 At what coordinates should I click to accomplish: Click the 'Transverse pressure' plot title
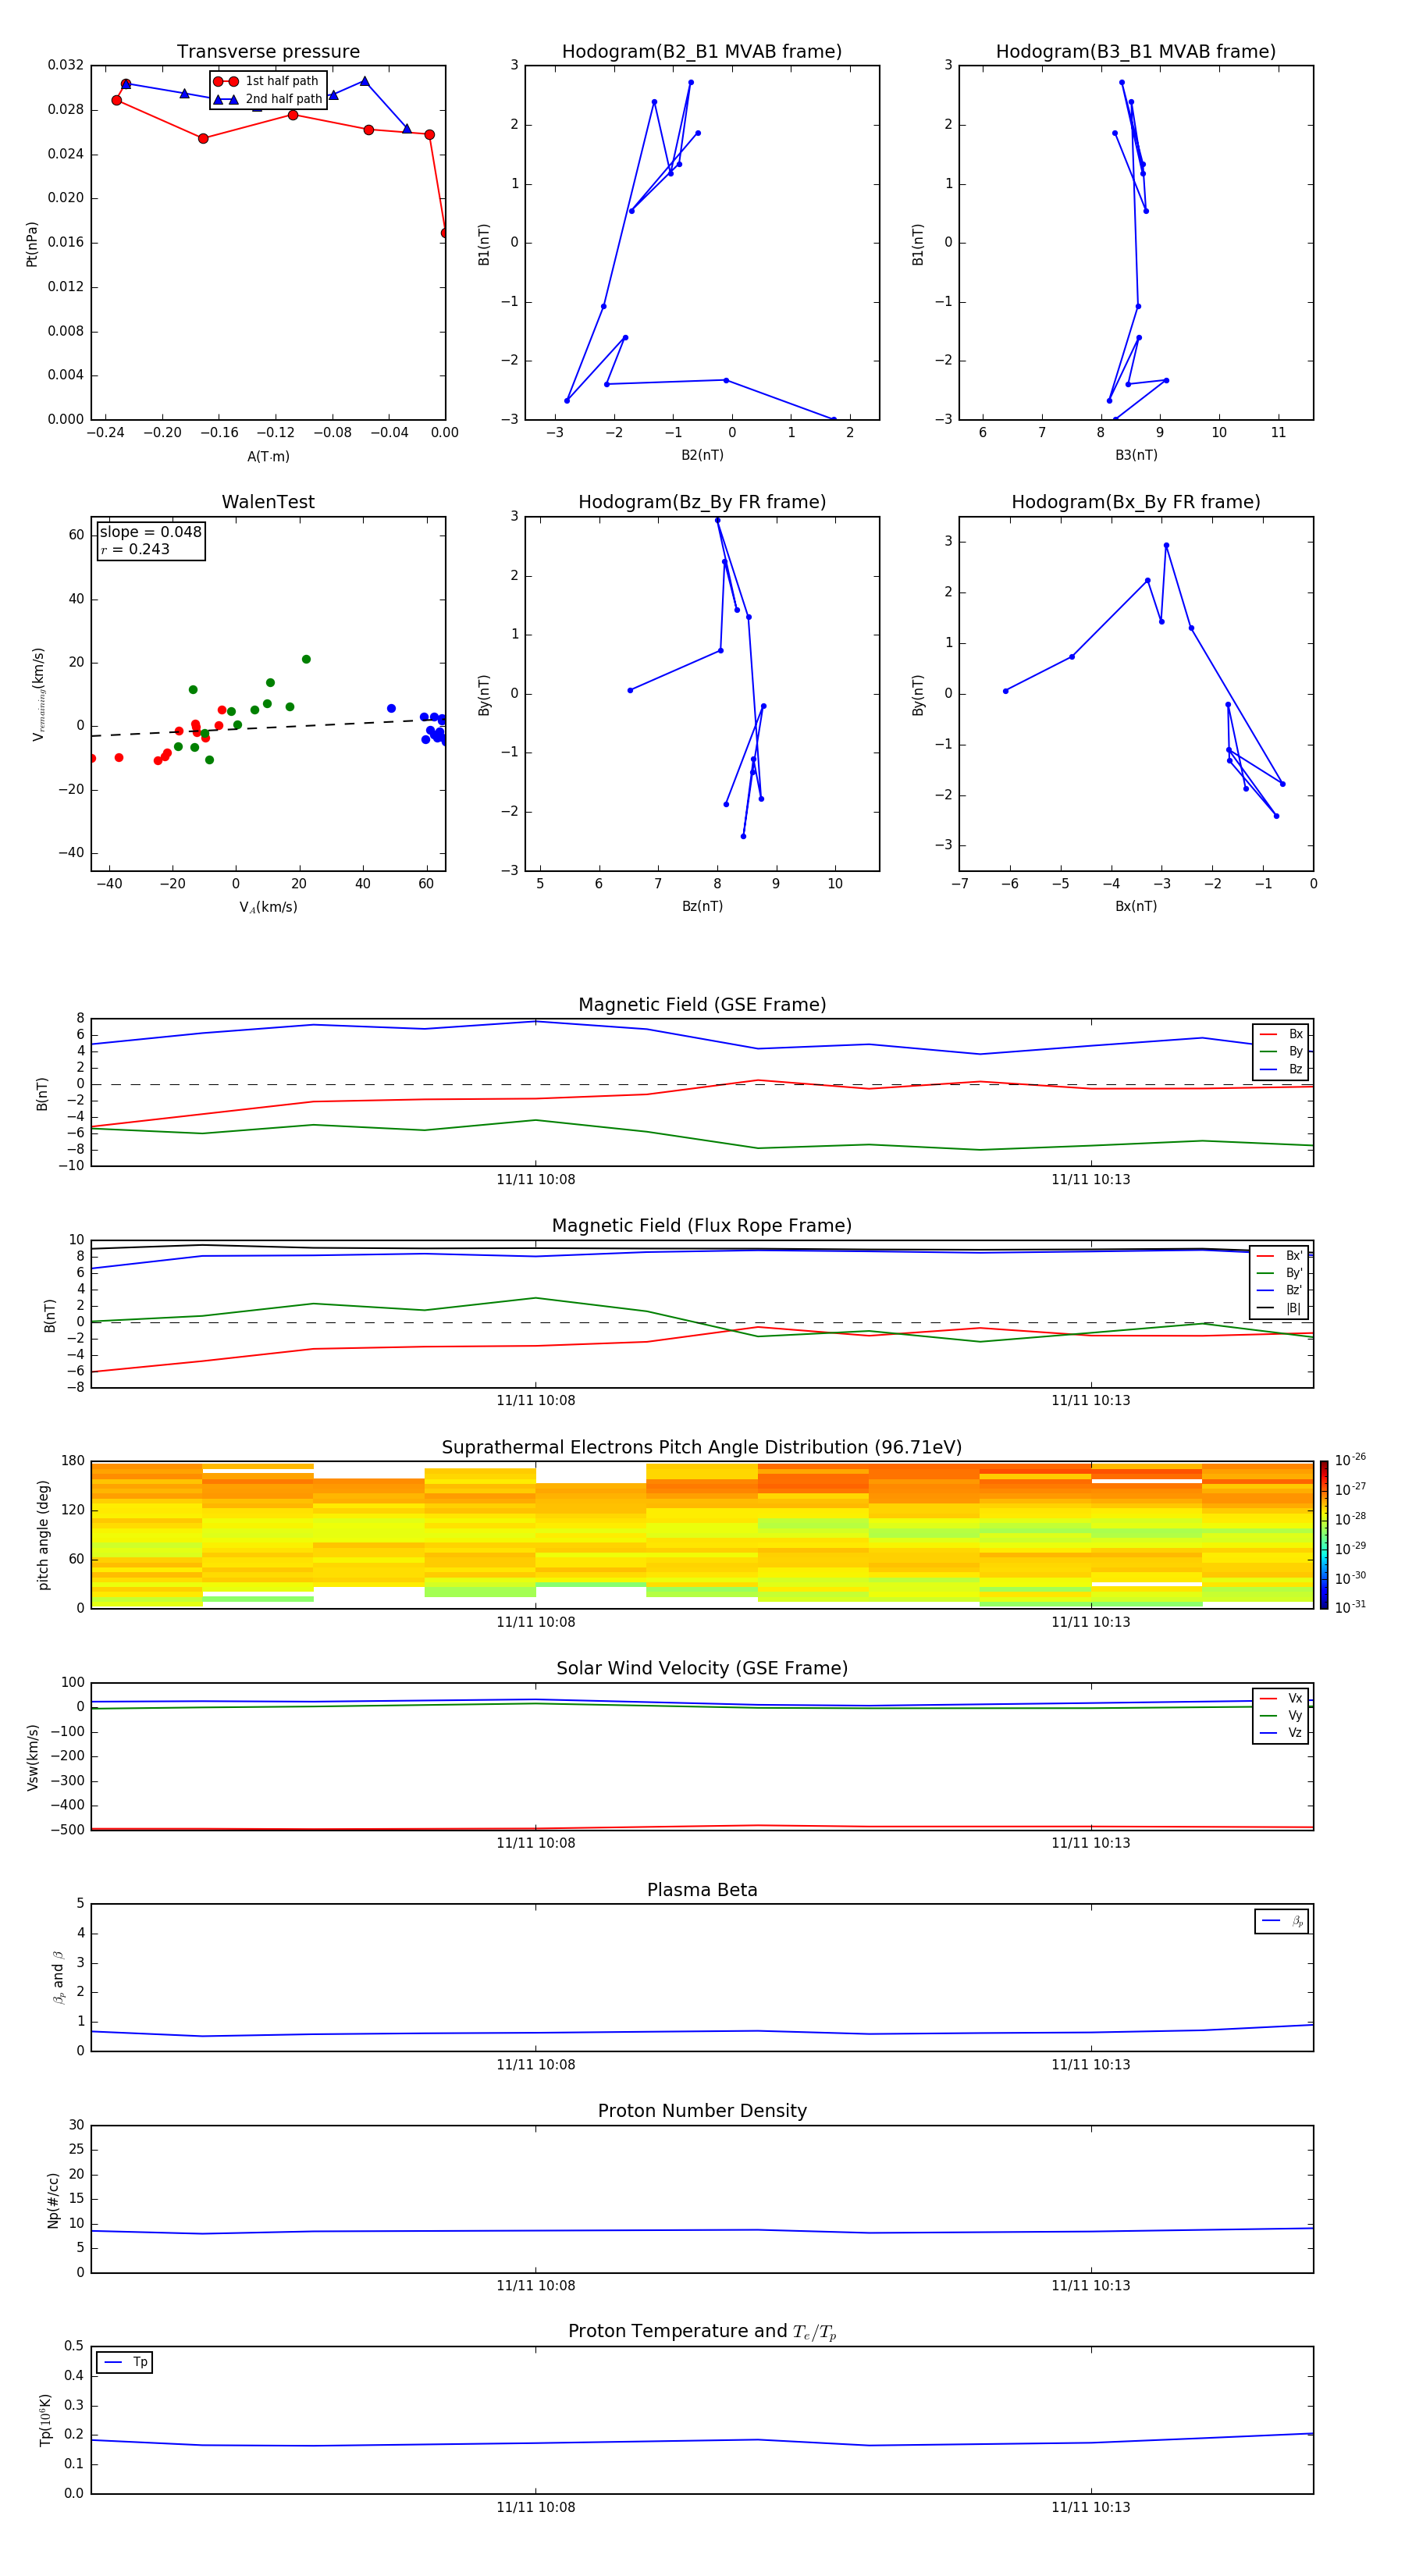pos(268,52)
